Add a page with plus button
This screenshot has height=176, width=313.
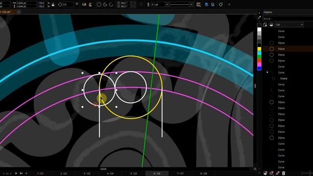26,174
